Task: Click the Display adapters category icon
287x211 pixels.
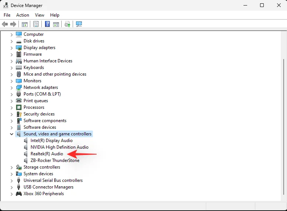Action: (x=19, y=48)
